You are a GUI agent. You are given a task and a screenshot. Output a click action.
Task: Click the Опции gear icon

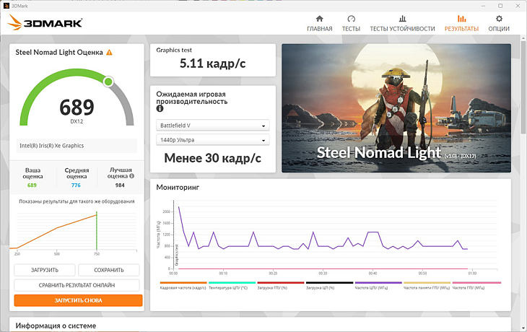pyautogui.click(x=498, y=19)
